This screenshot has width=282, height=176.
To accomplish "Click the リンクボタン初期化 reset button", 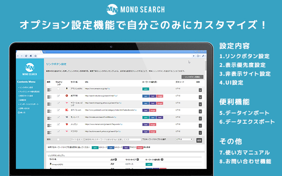I will point(192,77).
